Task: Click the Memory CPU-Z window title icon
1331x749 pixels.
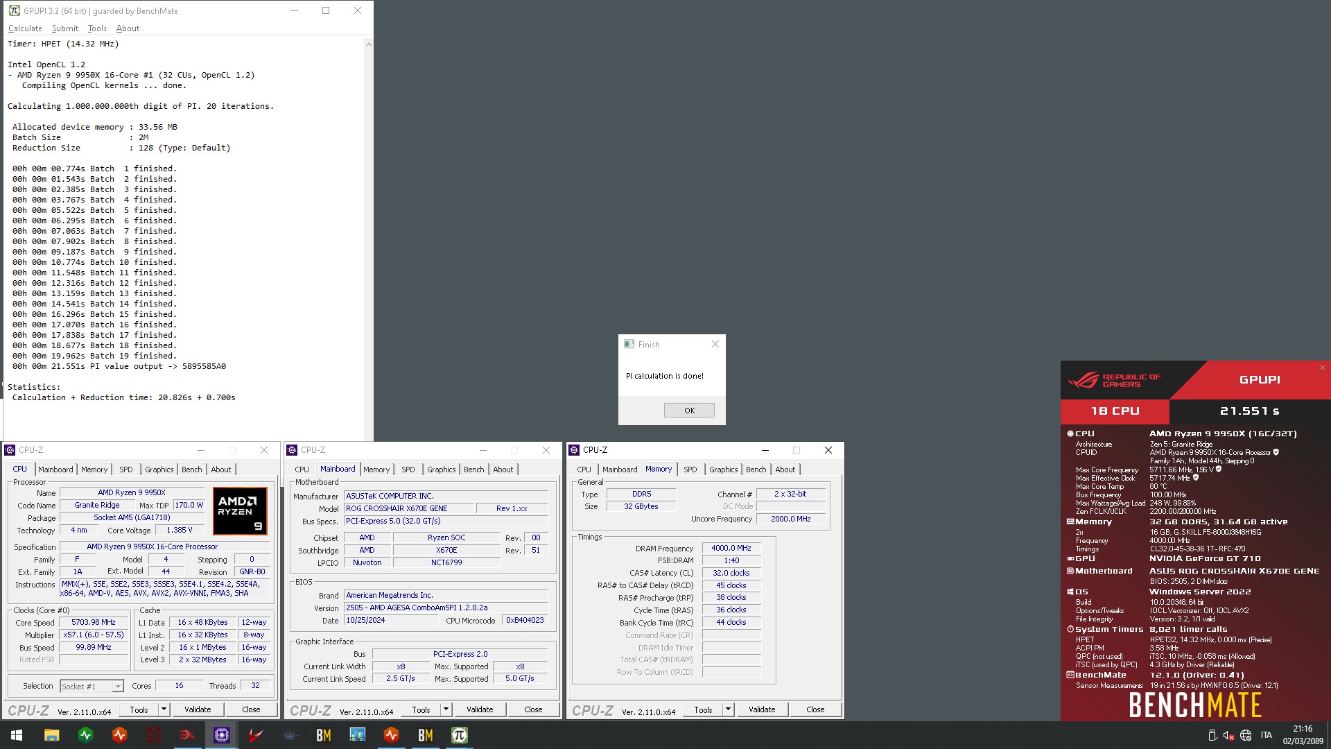Action: tap(574, 450)
